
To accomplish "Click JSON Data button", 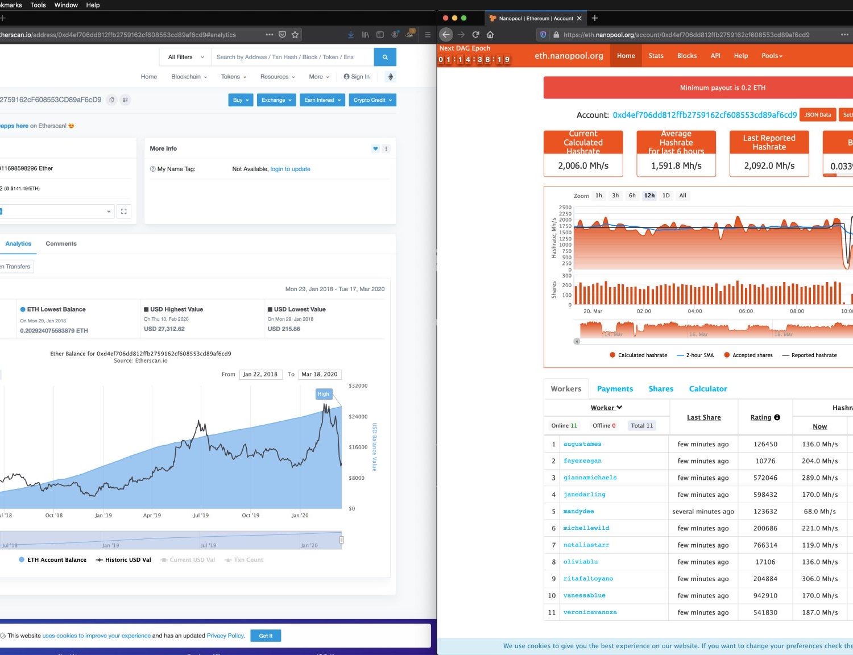I will tap(818, 115).
